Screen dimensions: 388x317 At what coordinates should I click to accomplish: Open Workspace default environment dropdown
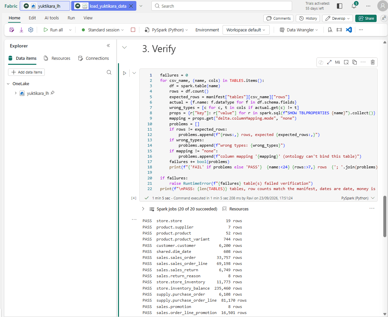pyautogui.click(x=246, y=30)
